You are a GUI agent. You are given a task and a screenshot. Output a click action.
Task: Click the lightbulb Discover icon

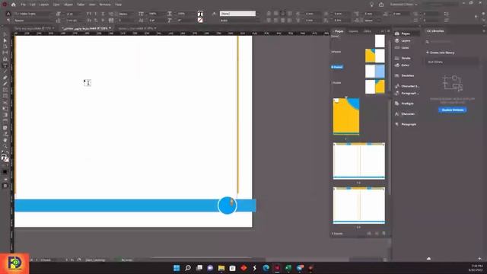(372, 5)
